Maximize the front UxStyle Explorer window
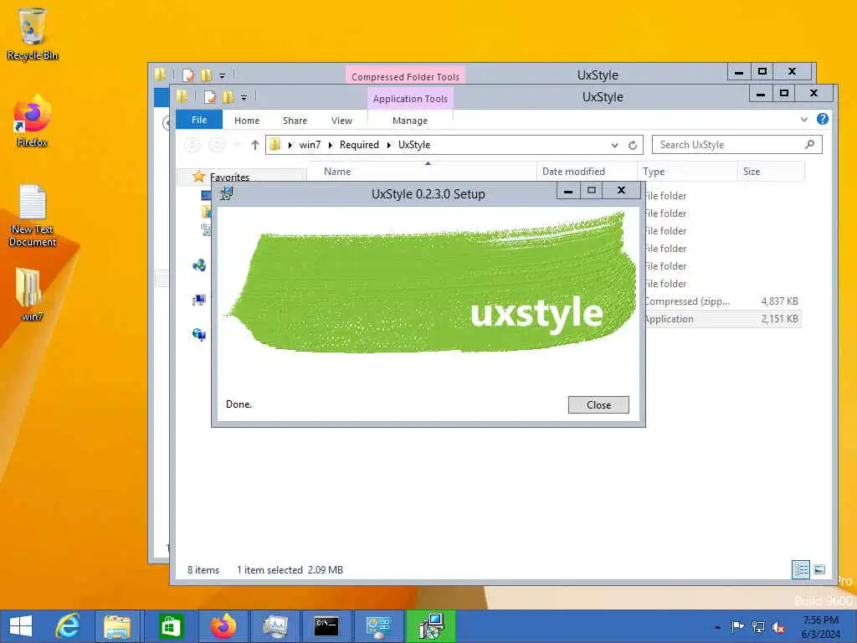 [783, 93]
